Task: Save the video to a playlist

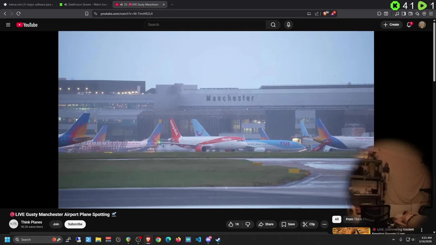Action: tap(288, 224)
